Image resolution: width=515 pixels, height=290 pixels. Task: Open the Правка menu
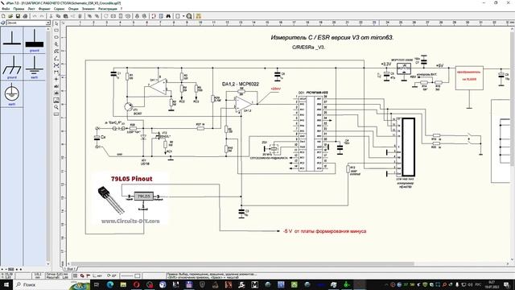tap(19, 9)
